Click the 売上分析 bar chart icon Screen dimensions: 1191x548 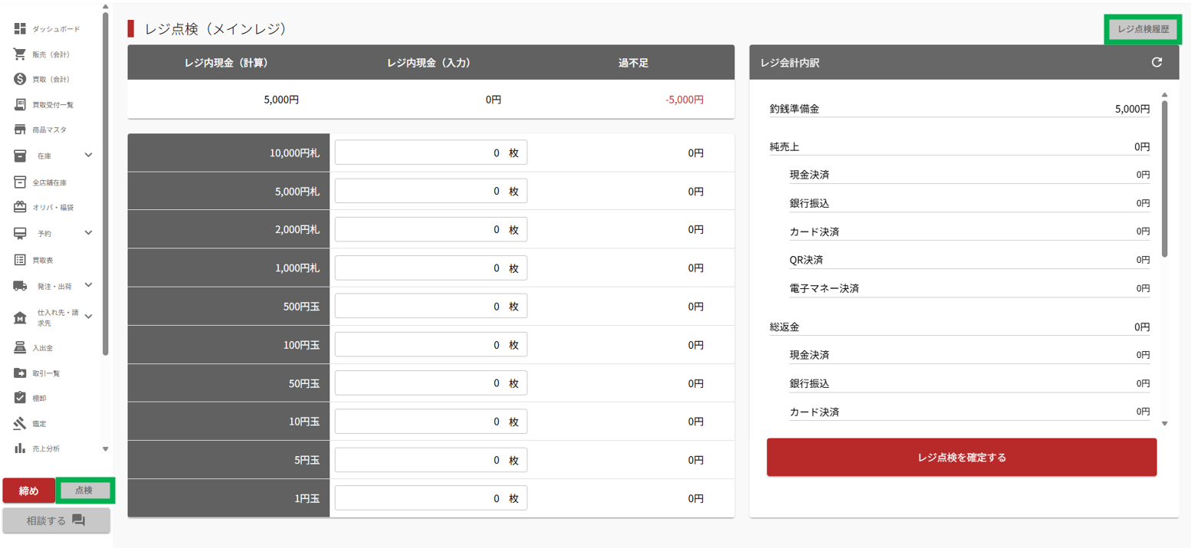click(20, 448)
